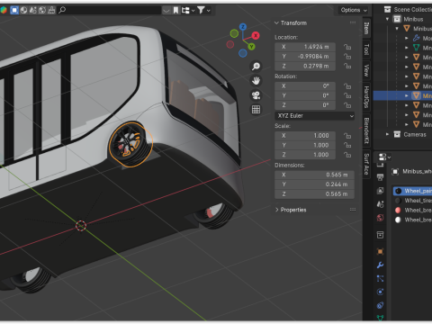Click the Dimensions Y field 0.244 m
This screenshot has height=324, width=432.
(314, 184)
